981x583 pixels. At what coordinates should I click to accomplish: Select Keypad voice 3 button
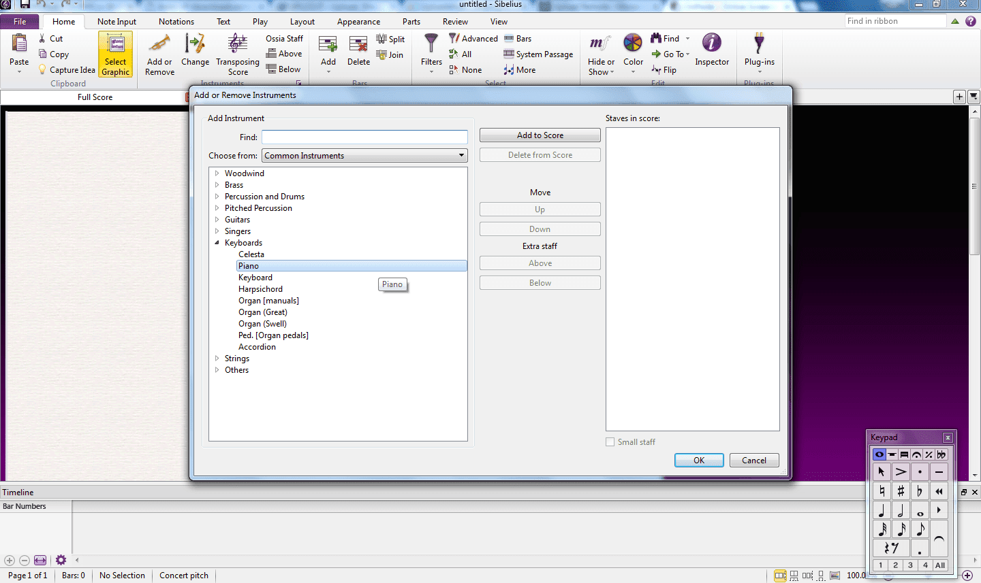pos(910,565)
